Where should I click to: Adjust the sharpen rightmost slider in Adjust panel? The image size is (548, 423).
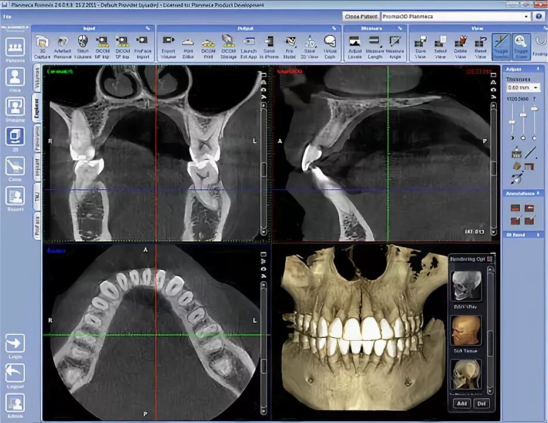coord(534,109)
